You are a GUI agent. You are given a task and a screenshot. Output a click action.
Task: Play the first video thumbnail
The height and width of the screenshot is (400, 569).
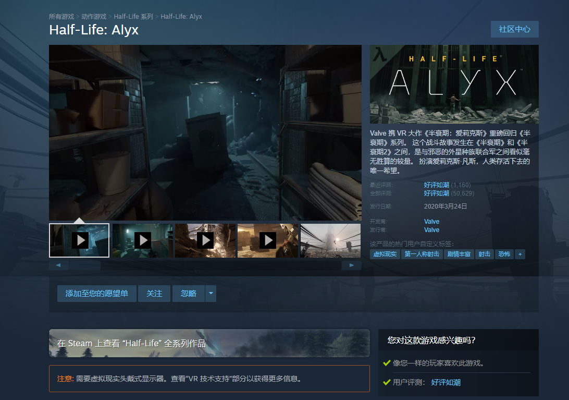point(79,240)
